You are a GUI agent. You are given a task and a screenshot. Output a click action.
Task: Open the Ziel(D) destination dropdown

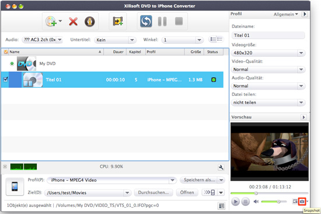pyautogui.click(x=88, y=193)
